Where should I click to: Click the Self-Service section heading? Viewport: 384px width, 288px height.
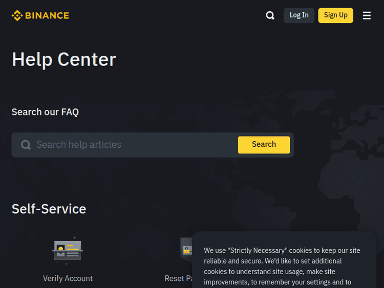click(49, 209)
